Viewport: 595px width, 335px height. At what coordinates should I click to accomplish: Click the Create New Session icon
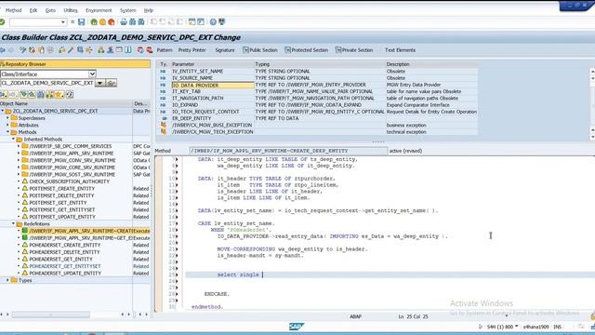[x=192, y=22]
